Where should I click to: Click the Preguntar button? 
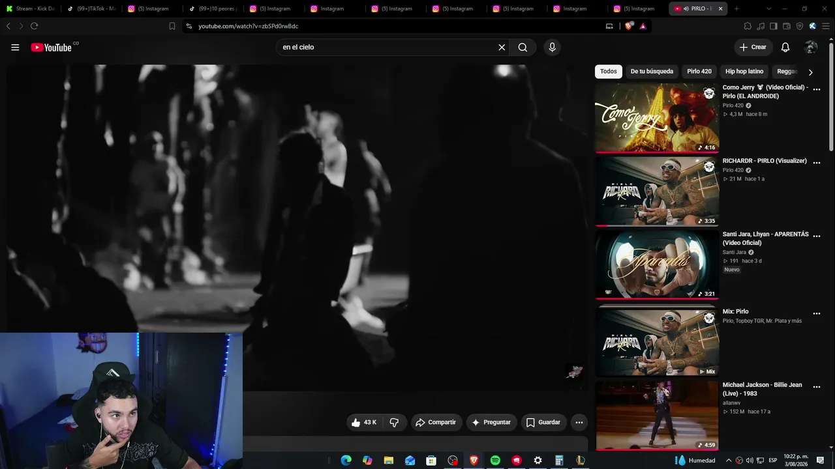click(x=491, y=422)
